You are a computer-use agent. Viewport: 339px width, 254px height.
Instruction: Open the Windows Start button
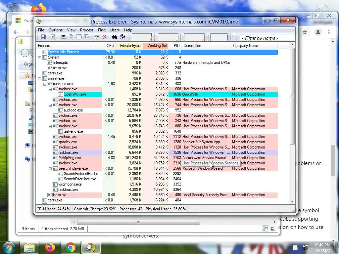(8, 247)
